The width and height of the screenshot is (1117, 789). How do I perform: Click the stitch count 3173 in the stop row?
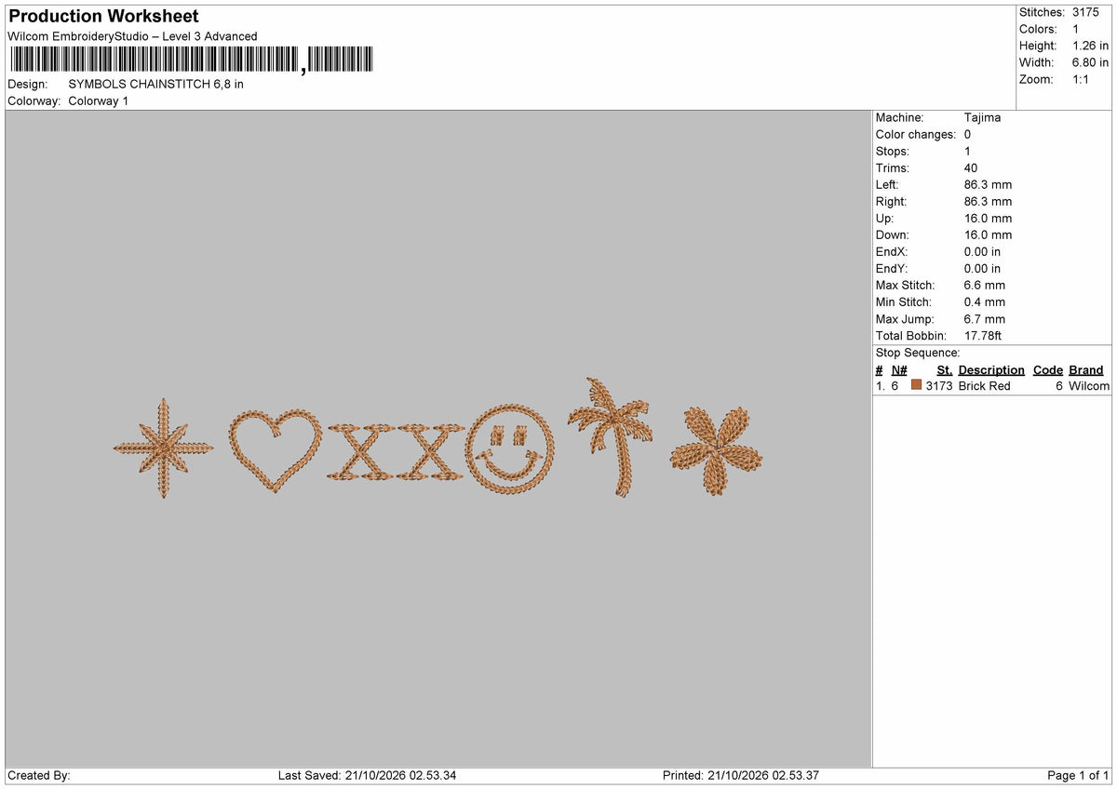coord(939,385)
